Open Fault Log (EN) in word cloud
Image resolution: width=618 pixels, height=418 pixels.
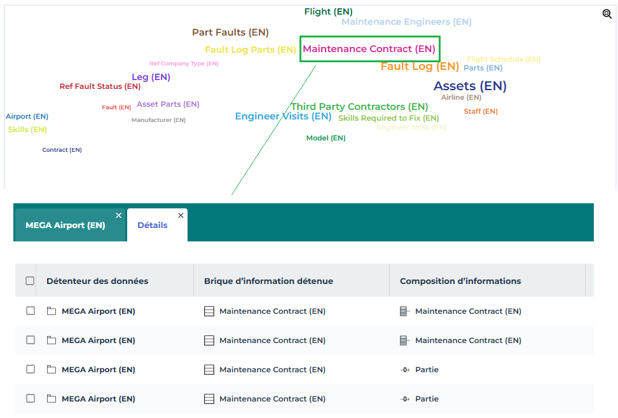(x=420, y=66)
